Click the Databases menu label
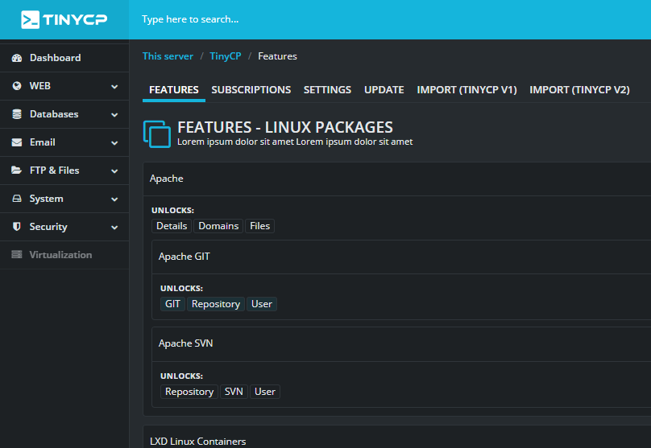The height and width of the screenshot is (448, 651). coord(54,114)
